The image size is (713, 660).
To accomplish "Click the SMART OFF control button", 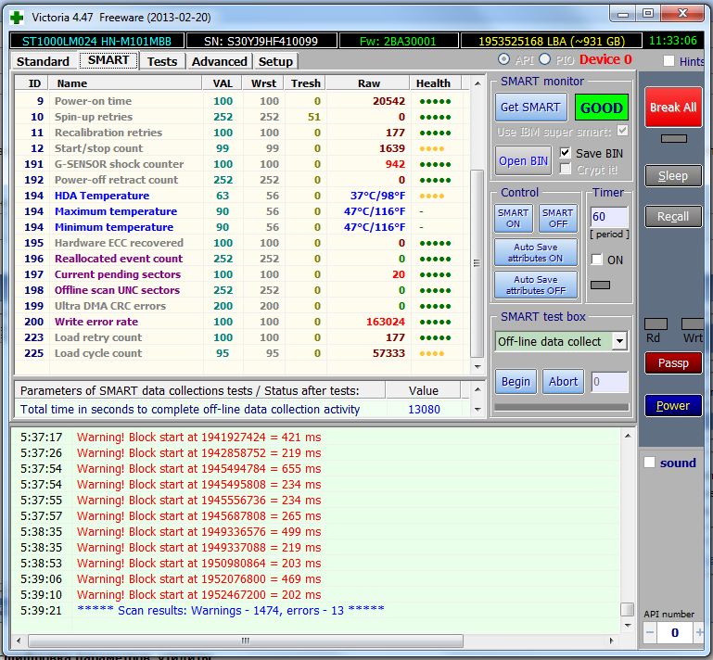I will click(557, 219).
